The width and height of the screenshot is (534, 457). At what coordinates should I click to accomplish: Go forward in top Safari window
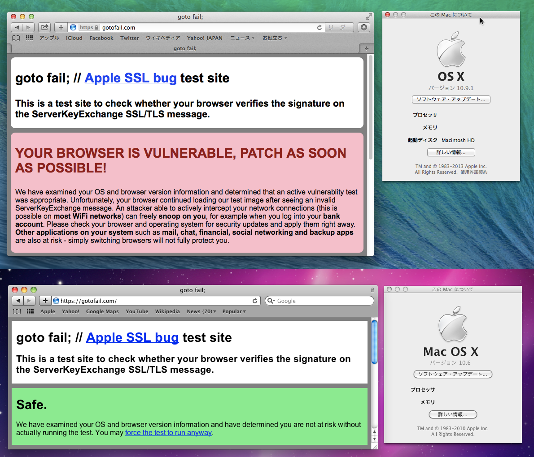click(x=28, y=27)
